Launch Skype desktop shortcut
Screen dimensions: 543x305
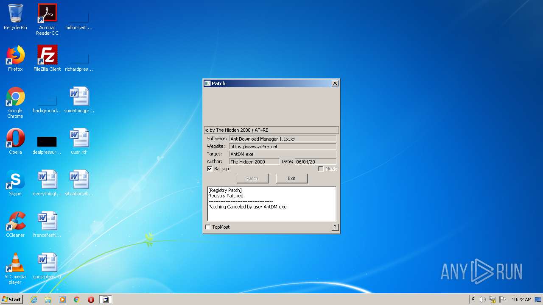click(x=15, y=183)
